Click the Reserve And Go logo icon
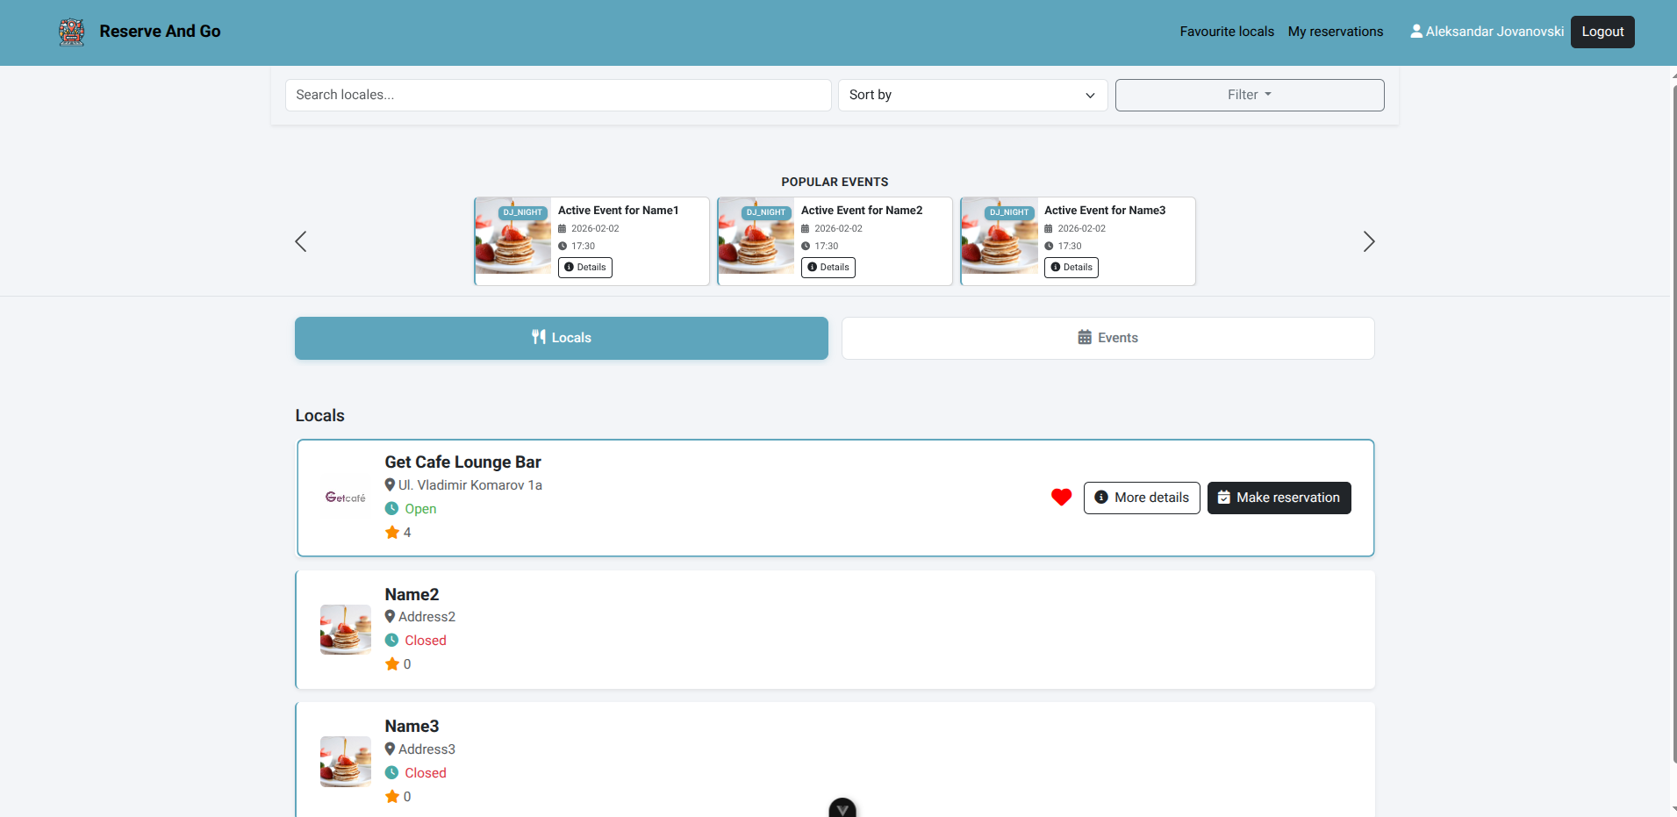The width and height of the screenshot is (1677, 817). tap(72, 32)
